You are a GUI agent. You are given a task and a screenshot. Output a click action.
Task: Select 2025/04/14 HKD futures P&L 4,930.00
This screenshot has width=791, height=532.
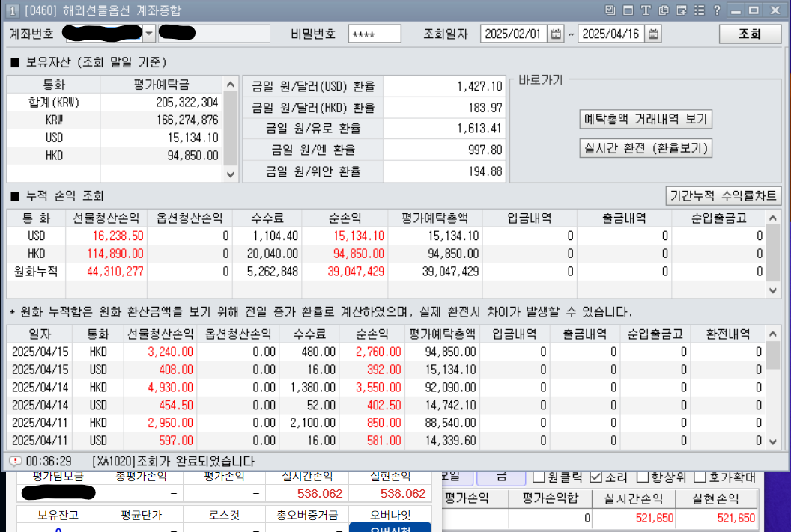click(x=171, y=388)
